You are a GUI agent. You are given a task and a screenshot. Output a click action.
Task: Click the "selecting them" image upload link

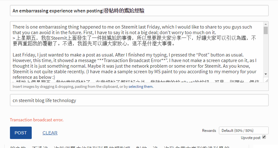click(141, 87)
